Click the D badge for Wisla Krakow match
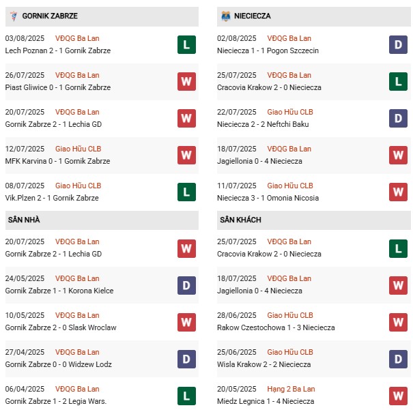Viewport: 413px width, 410px height. (x=399, y=359)
